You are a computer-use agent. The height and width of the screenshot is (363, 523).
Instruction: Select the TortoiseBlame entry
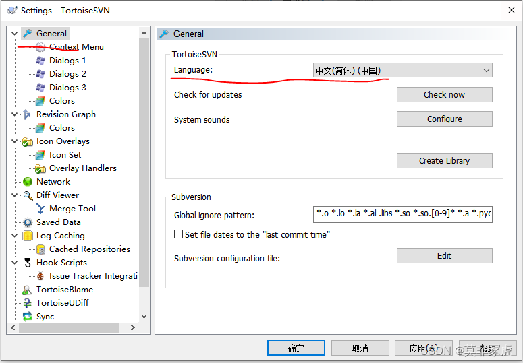coord(65,290)
